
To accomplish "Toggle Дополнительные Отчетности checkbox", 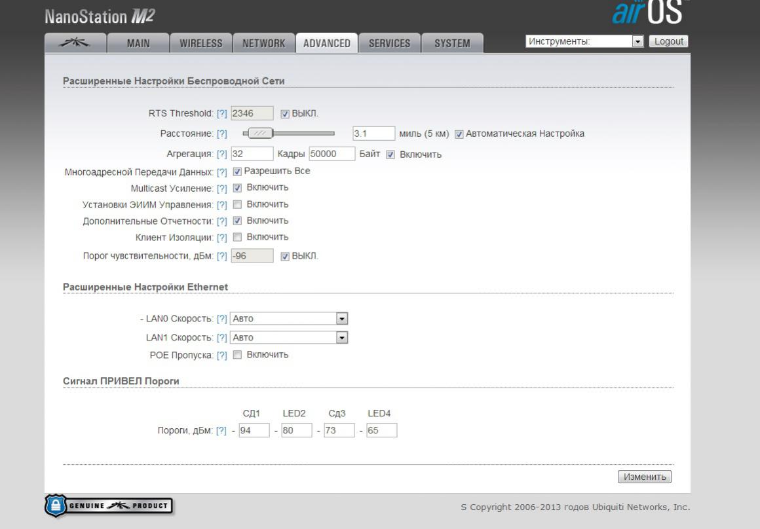I will [x=237, y=221].
